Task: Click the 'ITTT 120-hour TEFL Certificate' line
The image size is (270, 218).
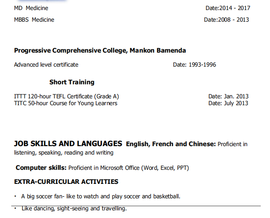Action: coord(66,96)
